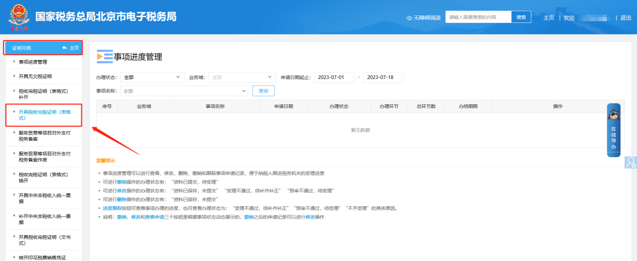Click the 事项进度管理 heading icon
This screenshot has height=261, width=637.
coord(104,57)
